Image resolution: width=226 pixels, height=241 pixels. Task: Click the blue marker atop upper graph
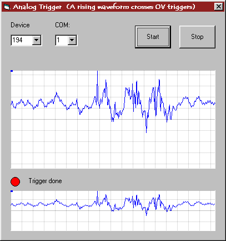coord(12,71)
